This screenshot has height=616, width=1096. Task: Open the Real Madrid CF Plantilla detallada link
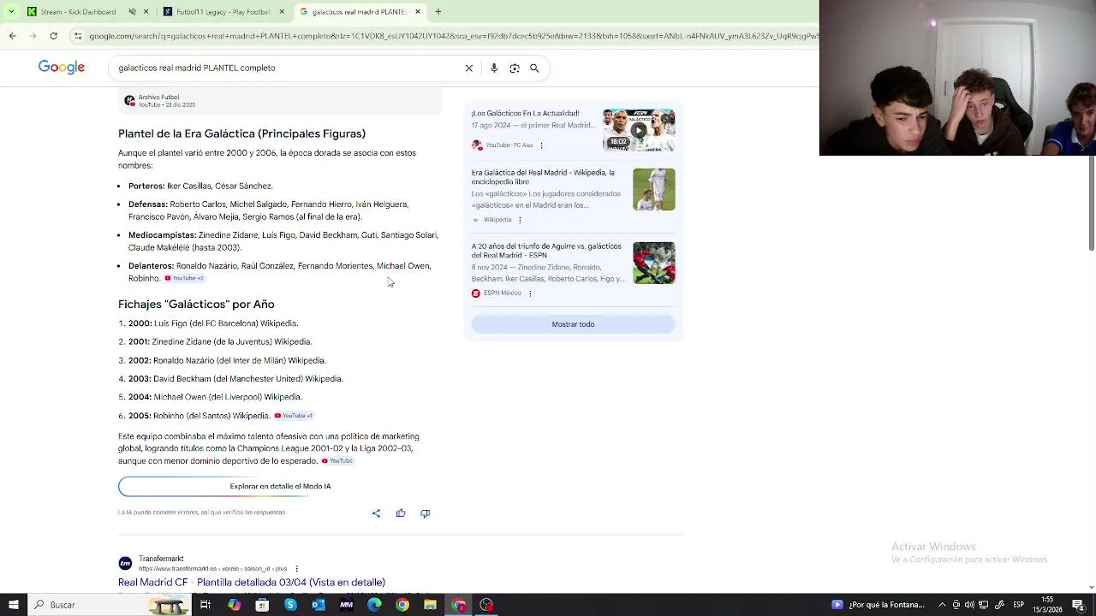tap(252, 583)
